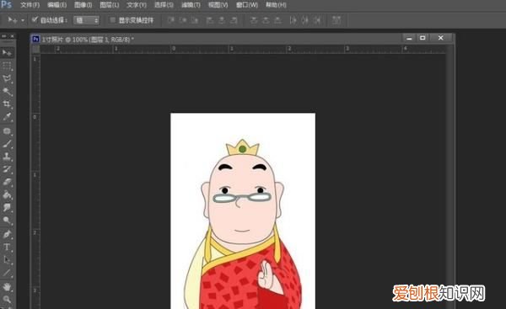
Task: Click Align Bottom Edges in options bar
Action: click(x=195, y=20)
